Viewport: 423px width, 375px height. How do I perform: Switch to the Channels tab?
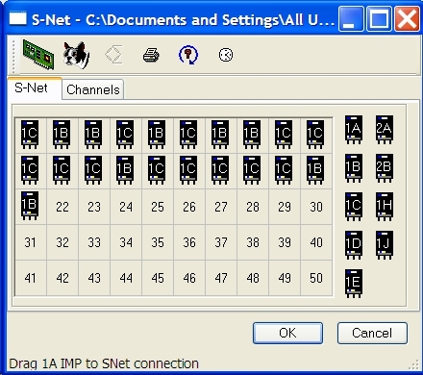coord(93,89)
